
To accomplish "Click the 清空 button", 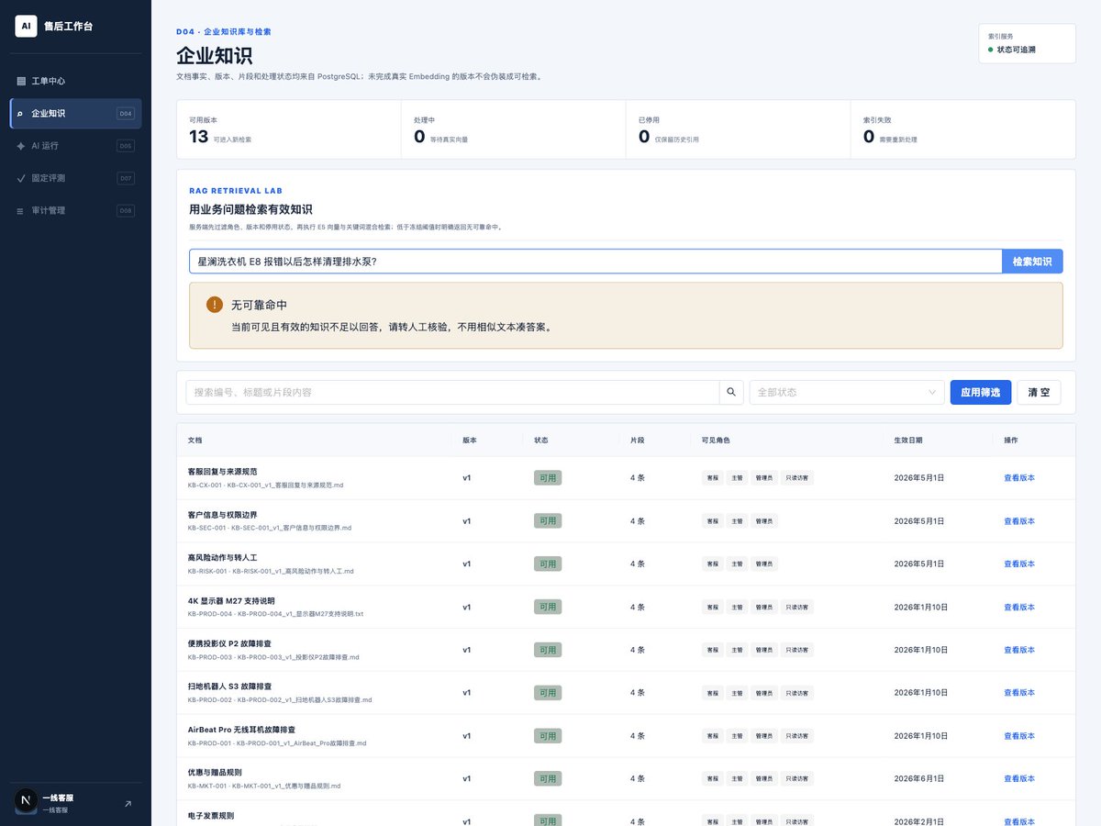I will pos(1040,392).
